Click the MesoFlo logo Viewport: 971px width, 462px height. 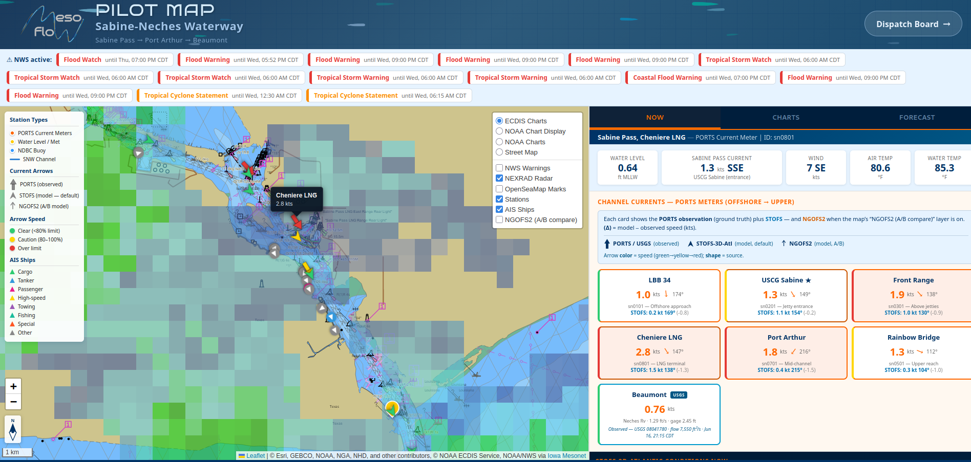point(53,25)
